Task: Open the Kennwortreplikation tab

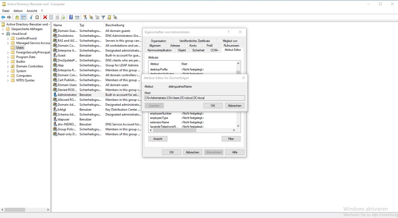Action: (159, 50)
